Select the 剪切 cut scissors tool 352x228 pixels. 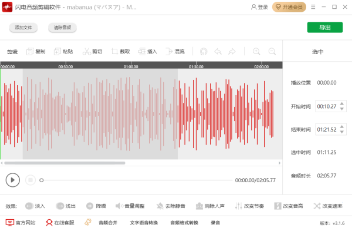point(93,52)
